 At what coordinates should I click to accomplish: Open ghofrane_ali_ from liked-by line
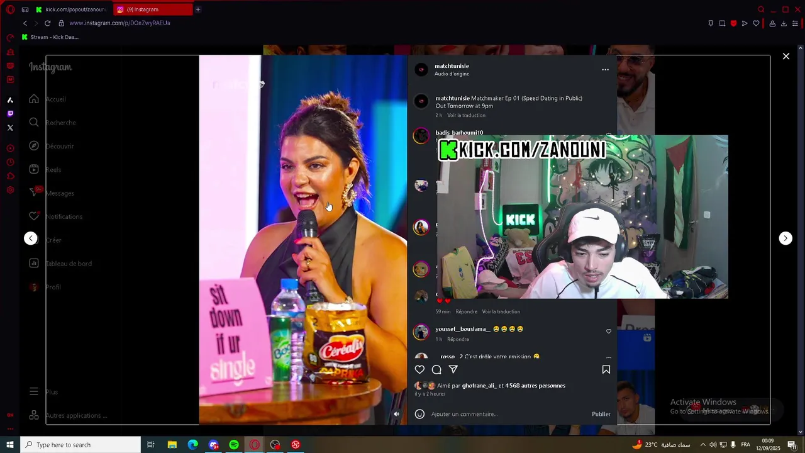tap(479, 386)
